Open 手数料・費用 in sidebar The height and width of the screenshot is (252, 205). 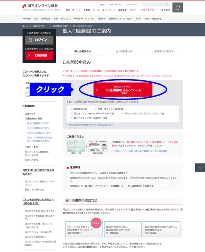pyautogui.click(x=31, y=147)
